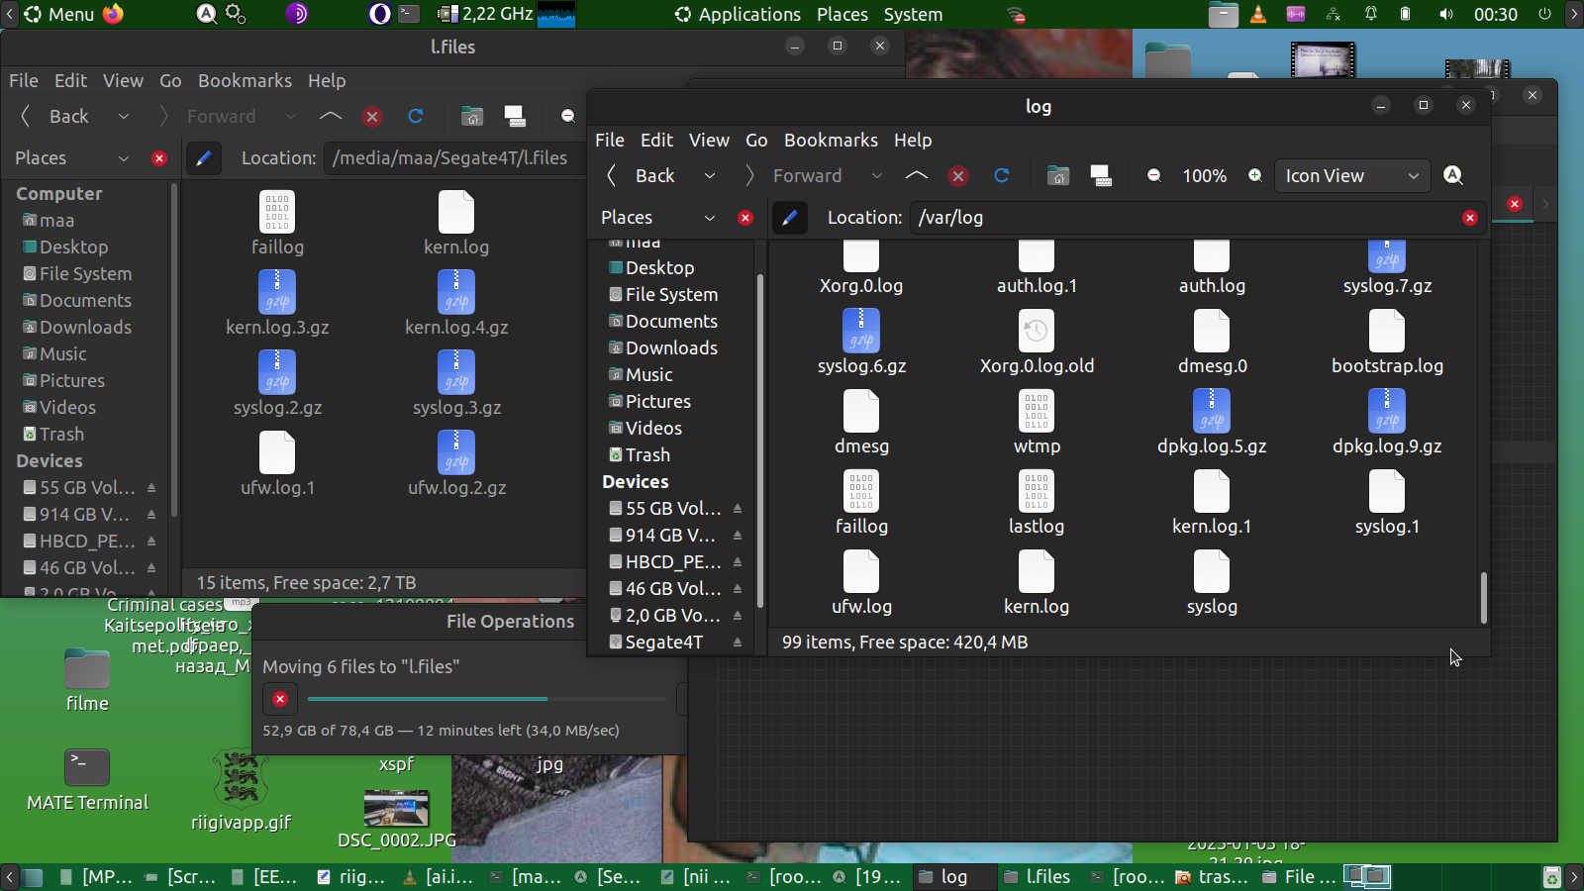This screenshot has height=891, width=1584.
Task: Toggle text location entry in log window
Action: tap(789, 218)
